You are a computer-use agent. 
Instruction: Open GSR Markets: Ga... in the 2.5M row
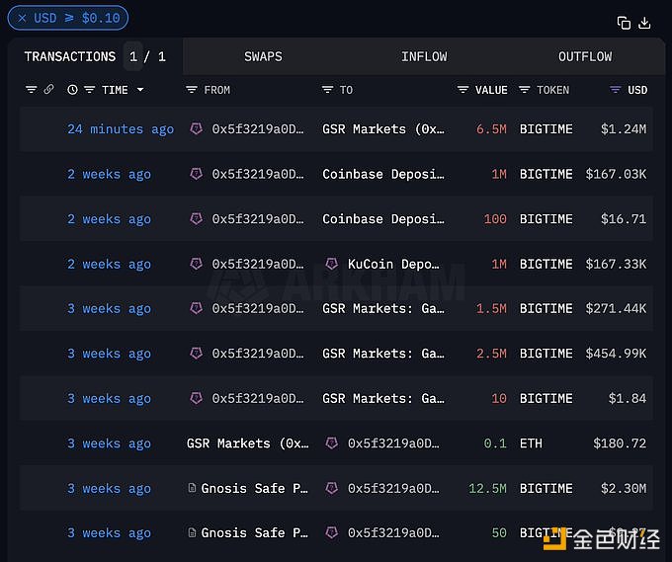coord(383,354)
